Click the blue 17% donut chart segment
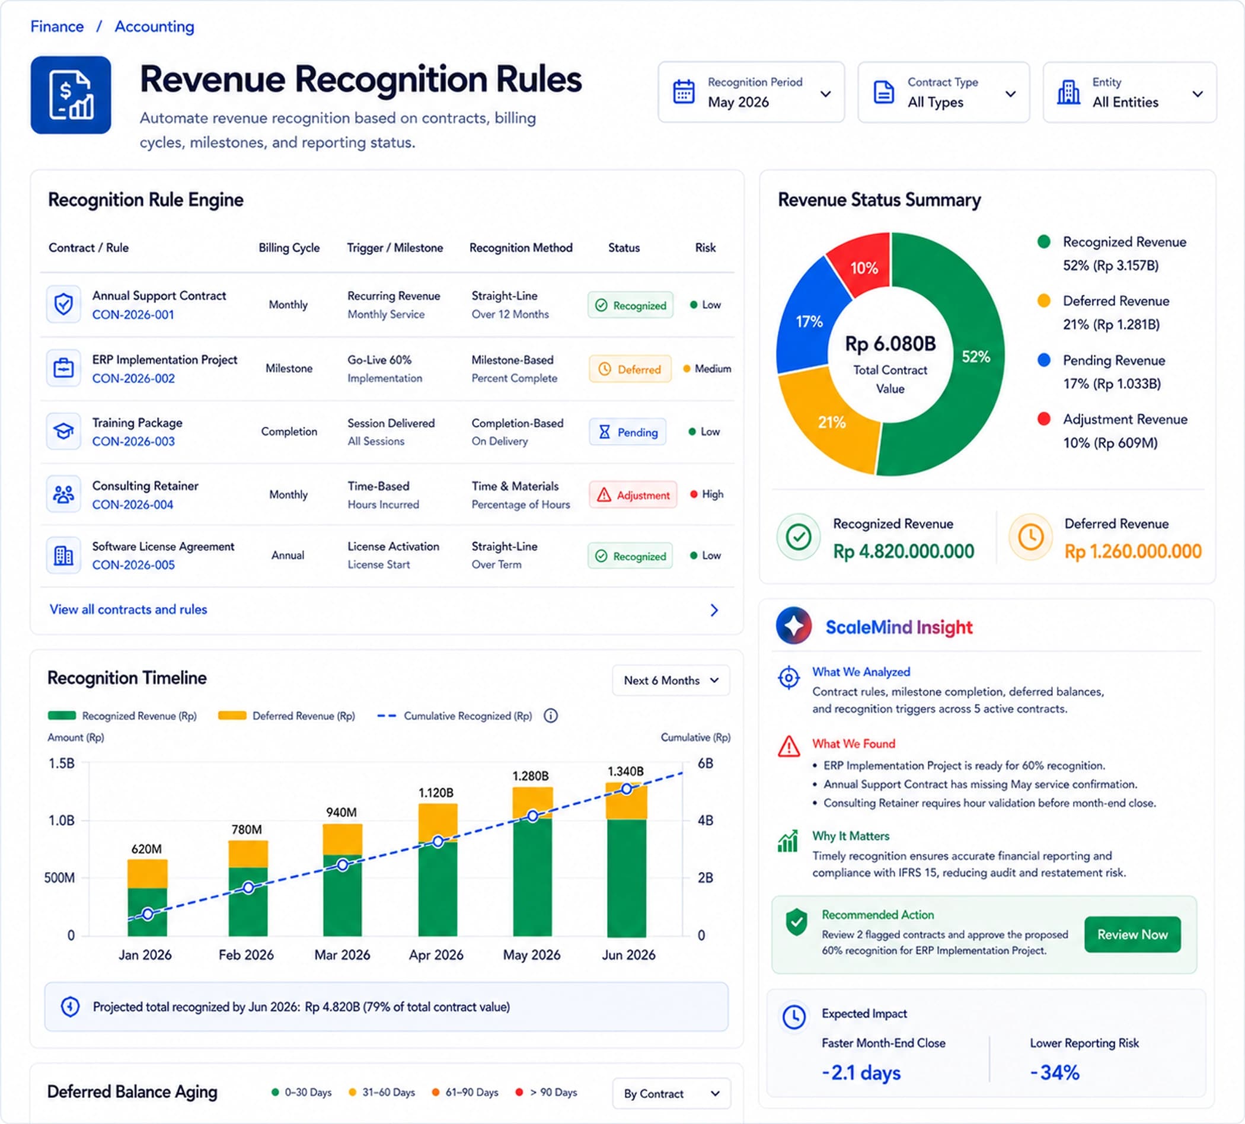The height and width of the screenshot is (1124, 1245). click(x=810, y=321)
